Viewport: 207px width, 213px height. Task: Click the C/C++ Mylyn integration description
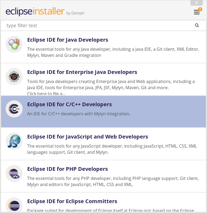click(x=79, y=114)
